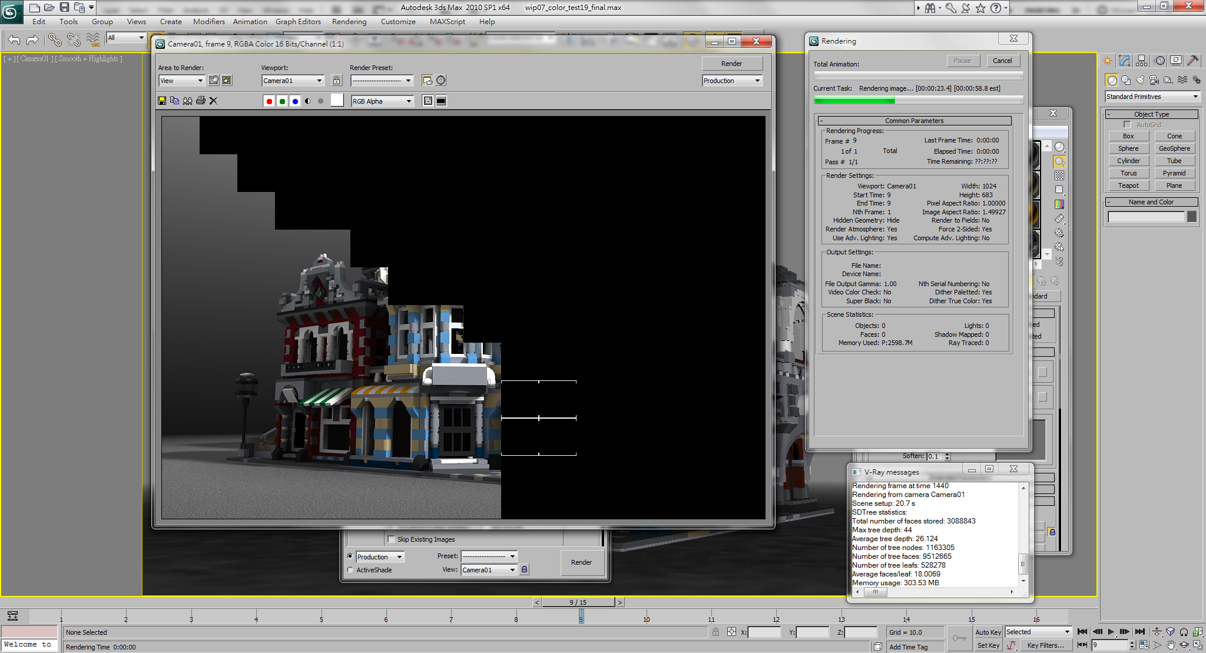The image size is (1206, 653).
Task: Select the Cameras creation icon
Action: point(1153,79)
